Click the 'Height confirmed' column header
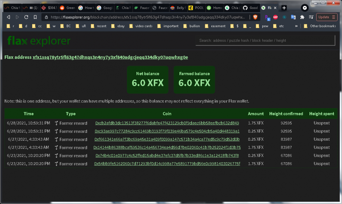342x204 pixels. pos(286,114)
